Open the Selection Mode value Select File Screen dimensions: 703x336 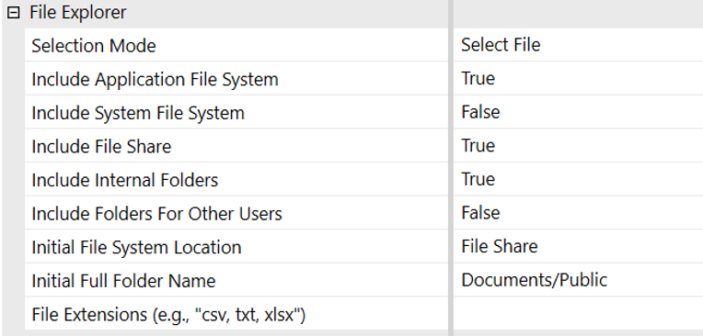point(578,45)
